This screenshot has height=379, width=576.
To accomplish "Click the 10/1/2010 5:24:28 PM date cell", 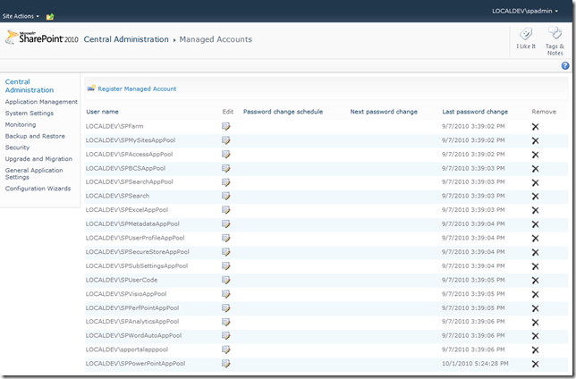I will (x=475, y=364).
